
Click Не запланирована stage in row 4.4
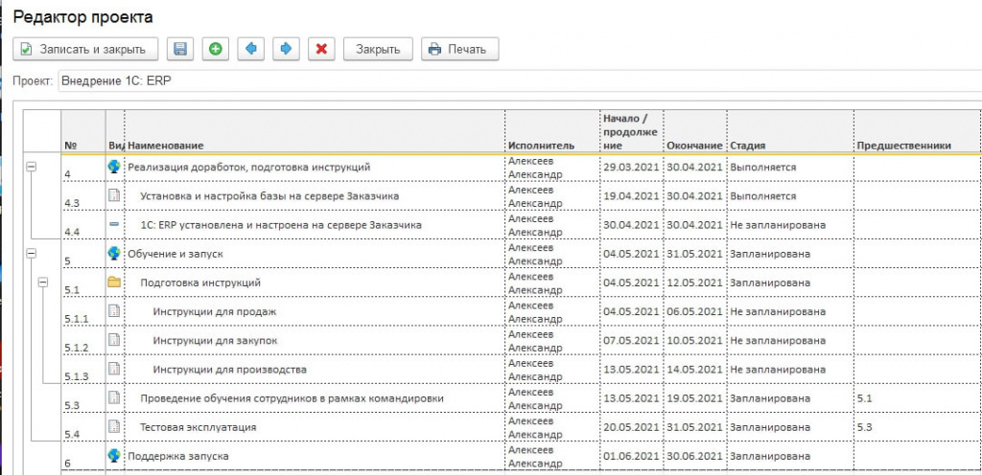pyautogui.click(x=777, y=224)
